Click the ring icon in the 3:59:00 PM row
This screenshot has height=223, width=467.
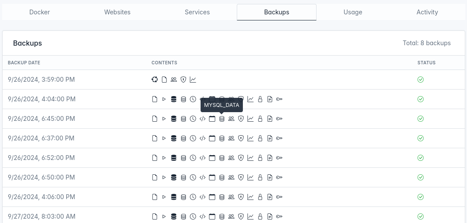pos(154,80)
